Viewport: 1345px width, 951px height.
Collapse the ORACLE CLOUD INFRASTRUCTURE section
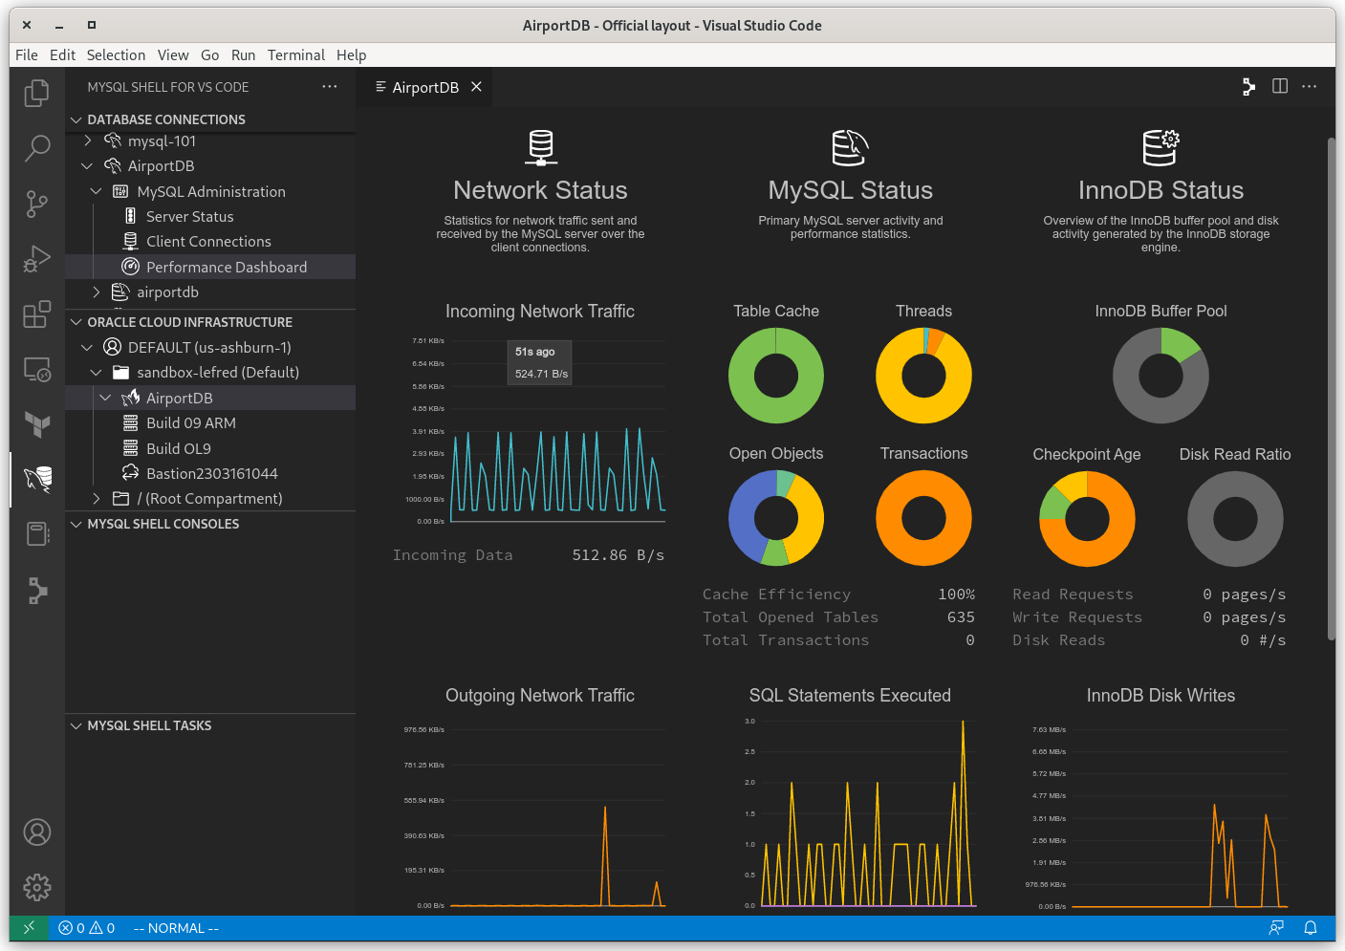[x=76, y=322]
